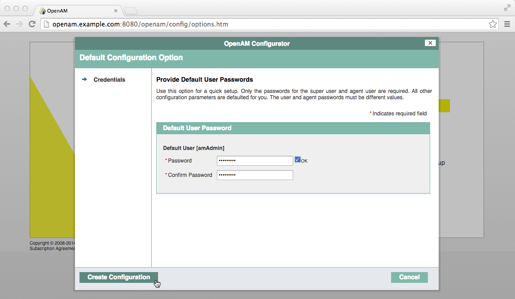This screenshot has height=299, width=515.
Task: Focus the Confirm Password field
Action: click(255, 175)
